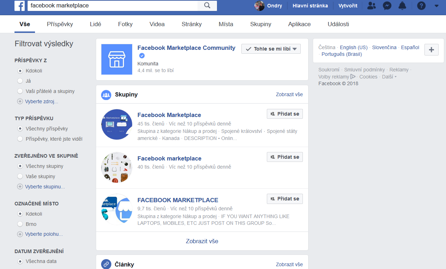Focus the facebook marketplace search field
Image resolution: width=446 pixels, height=269 pixels.
click(x=113, y=6)
